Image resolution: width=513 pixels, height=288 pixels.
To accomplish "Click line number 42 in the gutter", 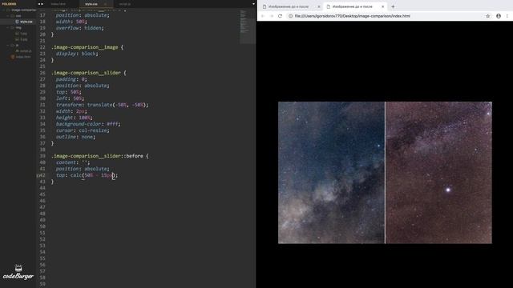I will click(x=42, y=175).
